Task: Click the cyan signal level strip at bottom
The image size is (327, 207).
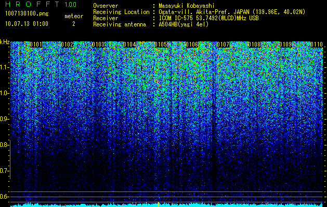Action: point(167,205)
